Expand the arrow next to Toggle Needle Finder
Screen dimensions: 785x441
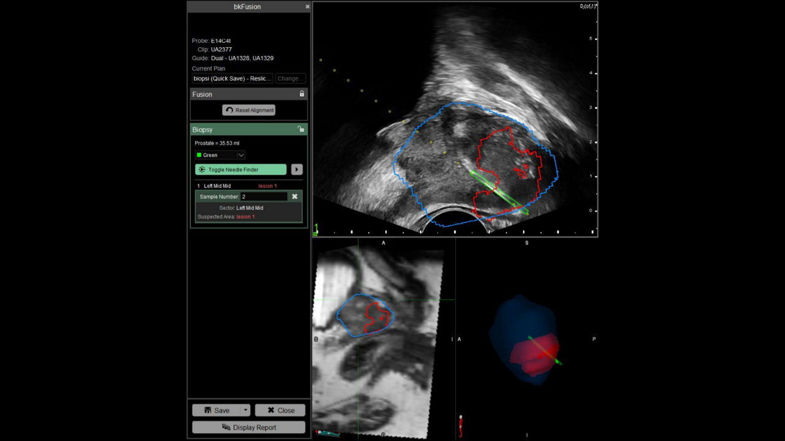[297, 169]
